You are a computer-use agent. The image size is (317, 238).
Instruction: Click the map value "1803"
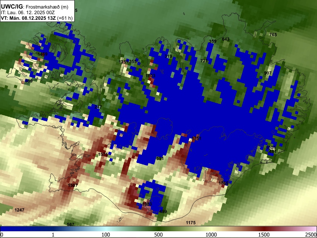click(x=150, y=76)
